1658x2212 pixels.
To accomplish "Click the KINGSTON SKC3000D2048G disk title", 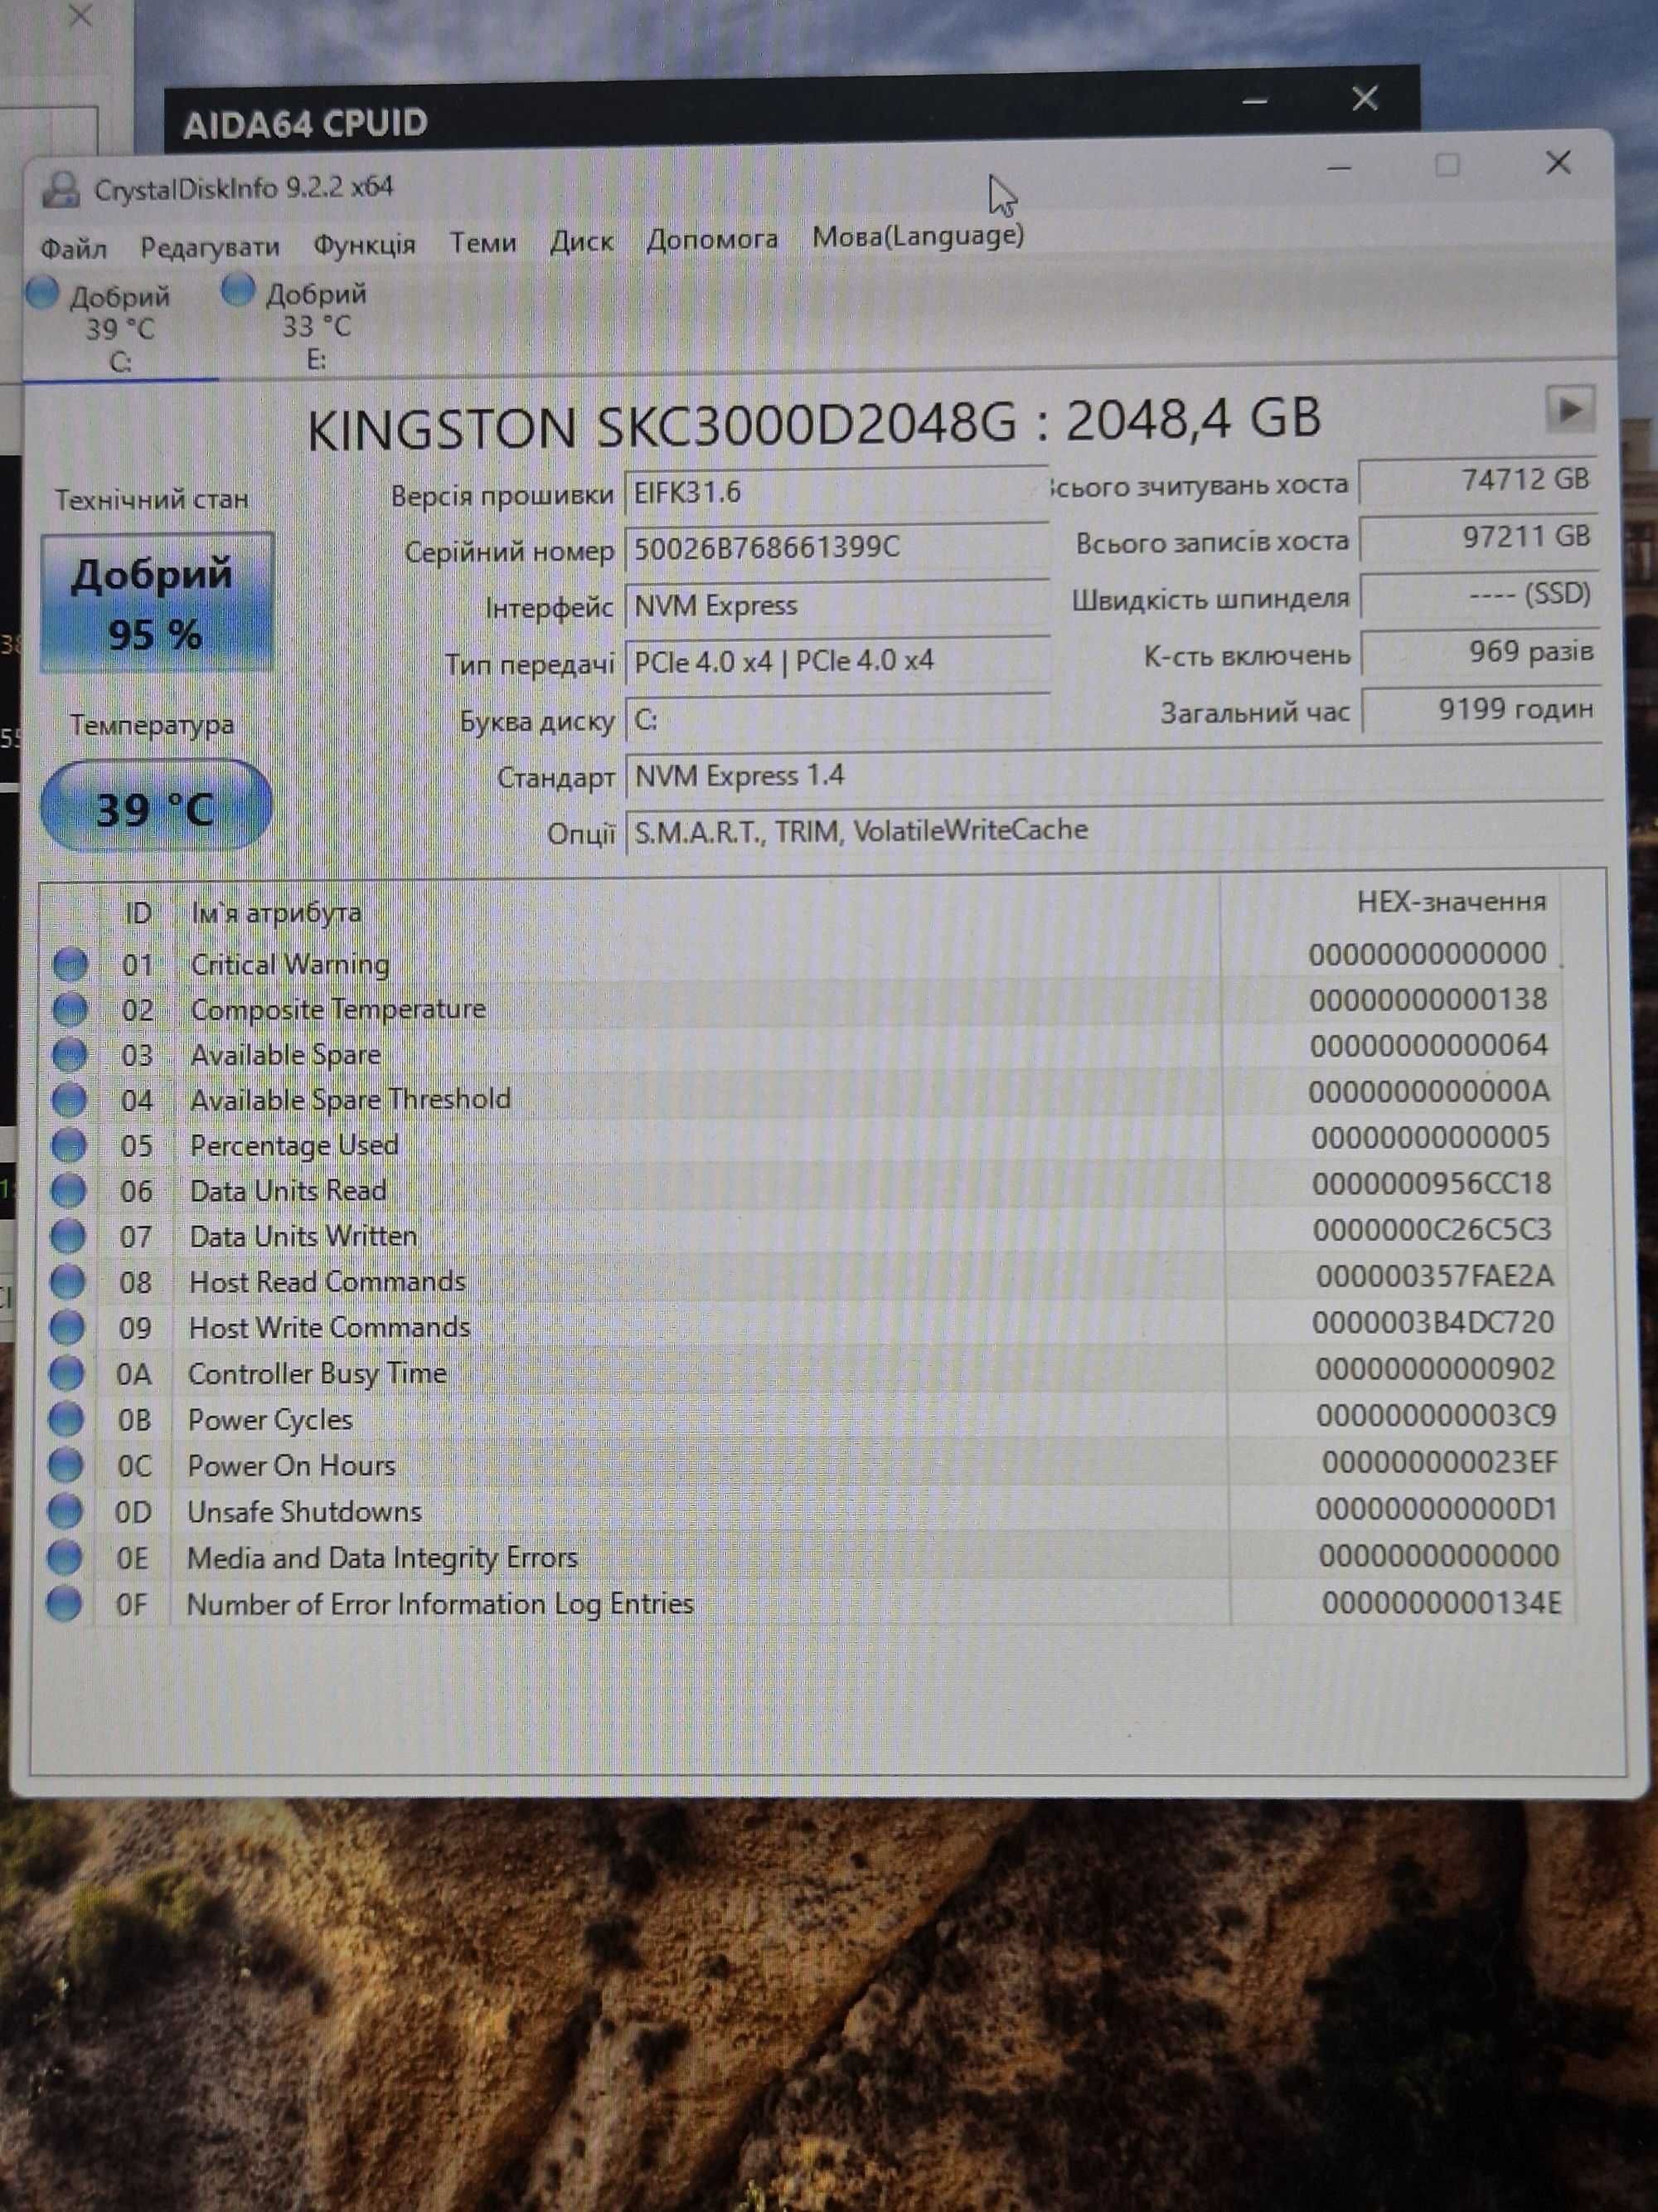I will click(x=813, y=424).
